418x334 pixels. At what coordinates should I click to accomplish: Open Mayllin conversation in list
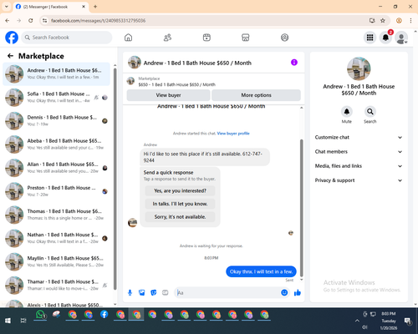click(x=56, y=261)
